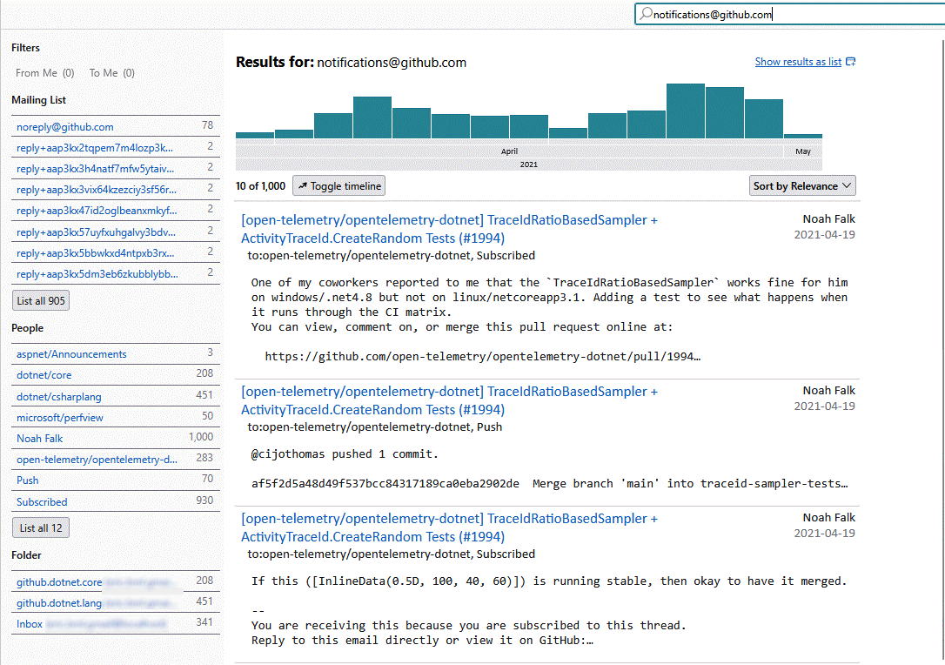Select reply+aap3kx47id2oglbeanxmkyf mailing list entry
This screenshot has width=945, height=665.
97,211
